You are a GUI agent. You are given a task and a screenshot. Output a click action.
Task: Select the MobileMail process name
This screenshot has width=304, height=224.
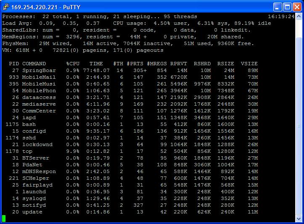coord(39,77)
